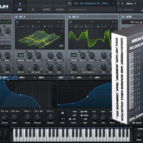The height and width of the screenshot is (143, 143).
Task: Toggle the LEGATO checkbox
Action: pos(134,123)
